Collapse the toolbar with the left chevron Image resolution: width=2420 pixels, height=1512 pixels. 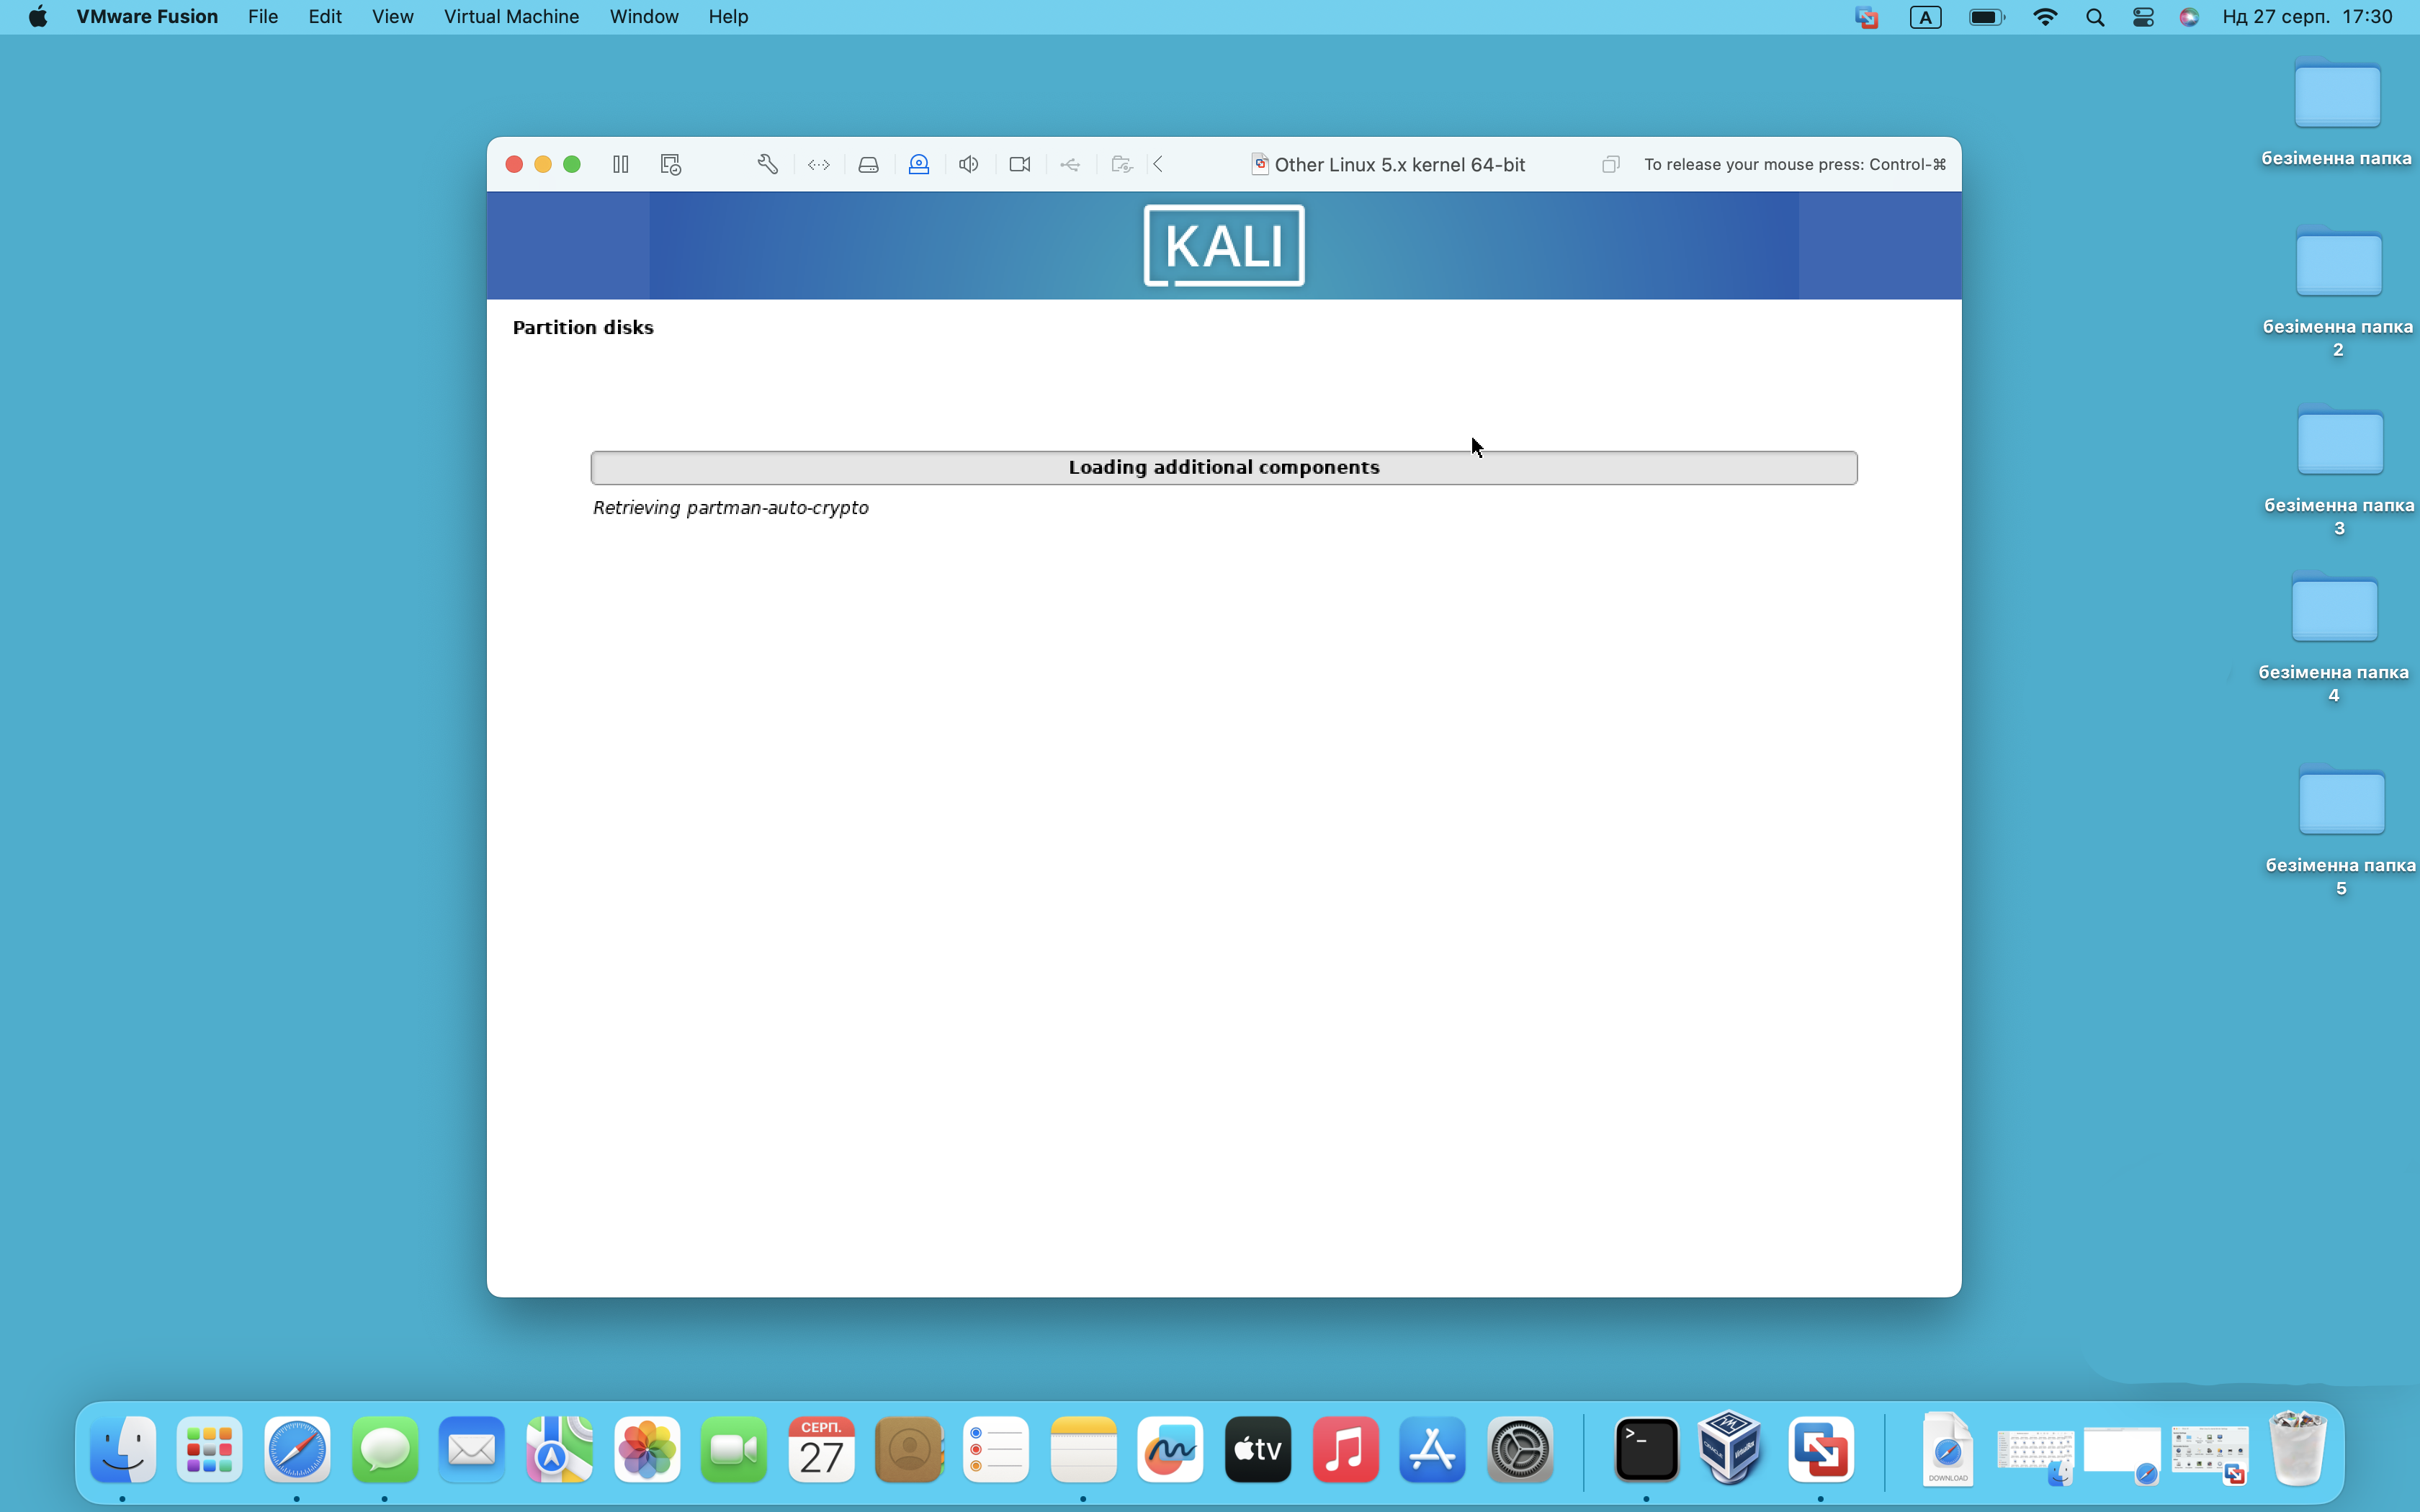[x=1158, y=164]
